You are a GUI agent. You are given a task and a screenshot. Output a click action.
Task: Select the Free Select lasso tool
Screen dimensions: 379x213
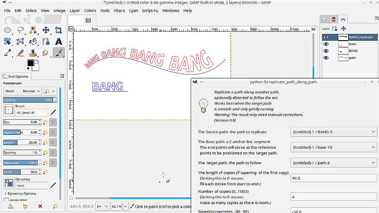(x=20, y=30)
